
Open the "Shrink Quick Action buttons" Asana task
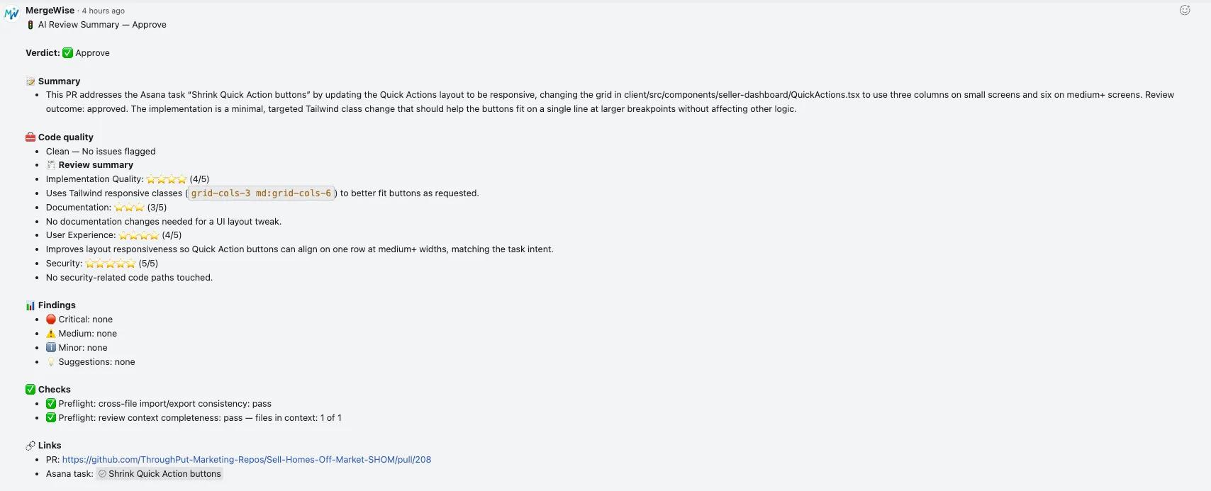click(x=164, y=474)
